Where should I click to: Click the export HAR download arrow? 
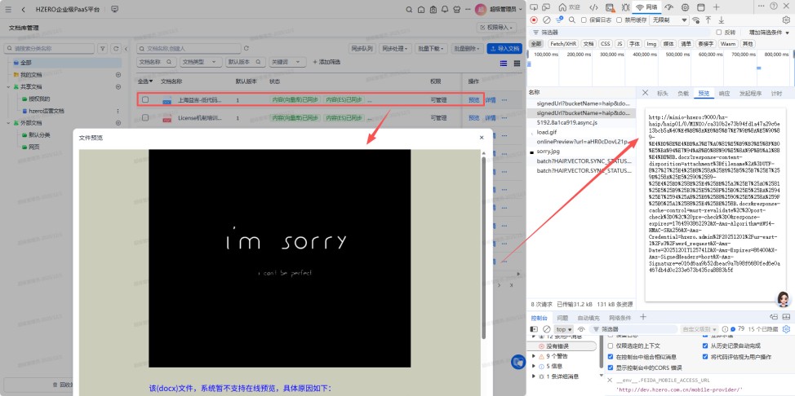tap(721, 20)
